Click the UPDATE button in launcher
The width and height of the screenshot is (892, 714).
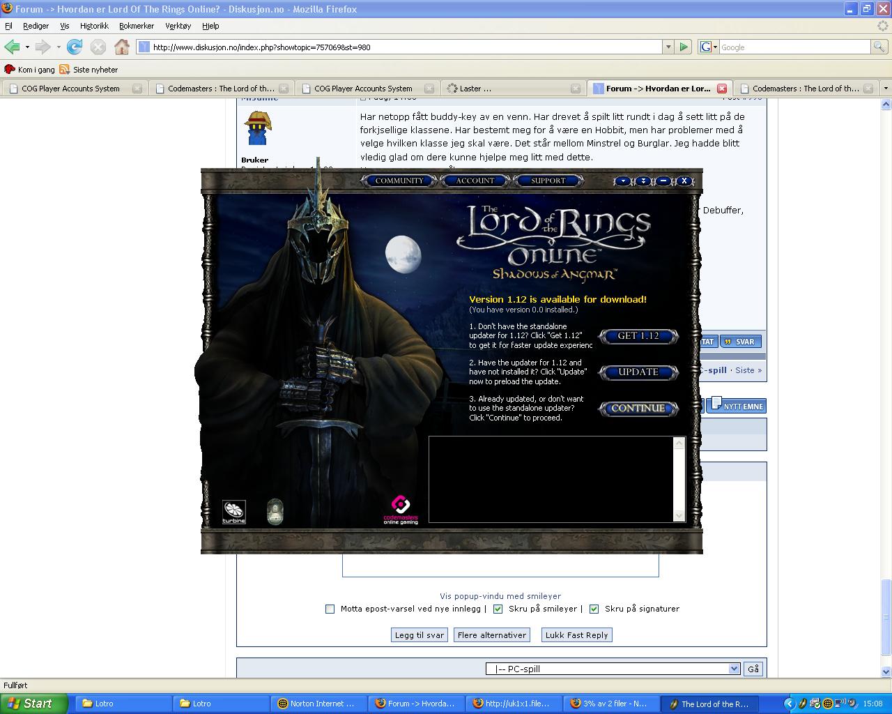point(638,372)
